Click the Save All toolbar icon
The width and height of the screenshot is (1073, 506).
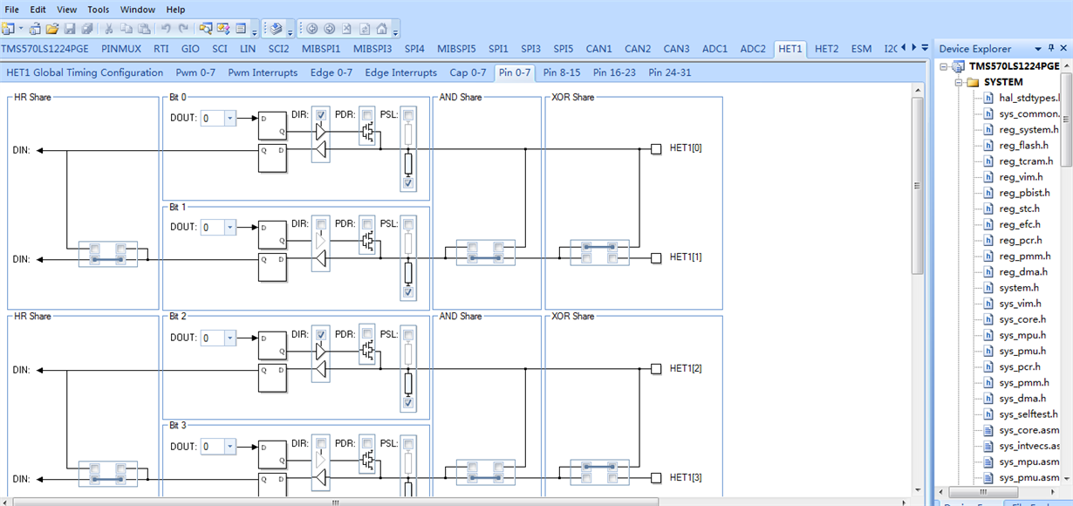(86, 29)
